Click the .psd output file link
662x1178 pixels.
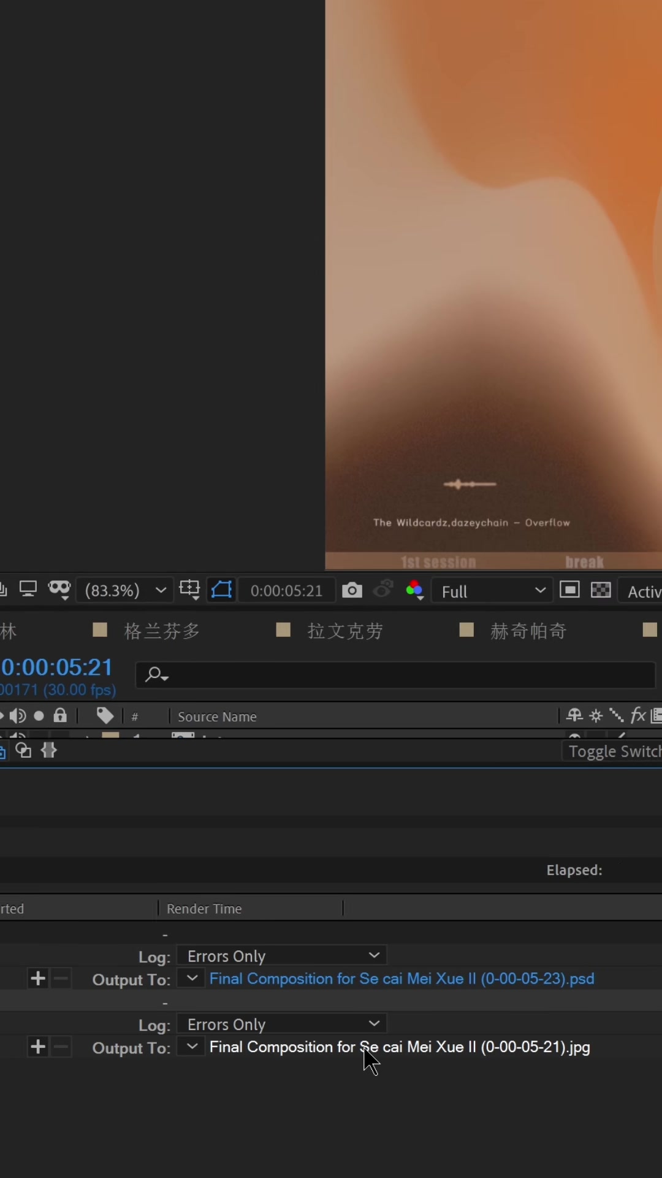click(x=401, y=979)
